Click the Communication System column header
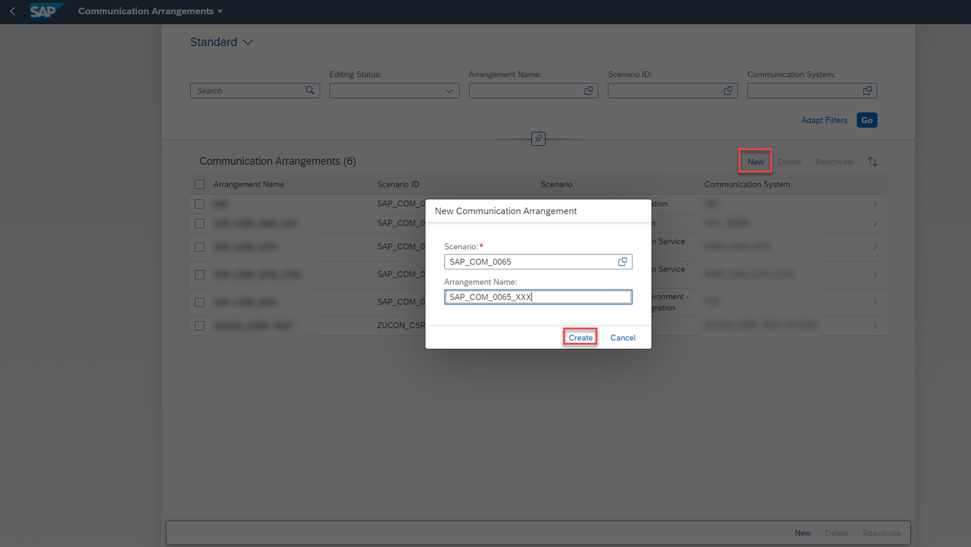This screenshot has width=971, height=547. pos(747,184)
